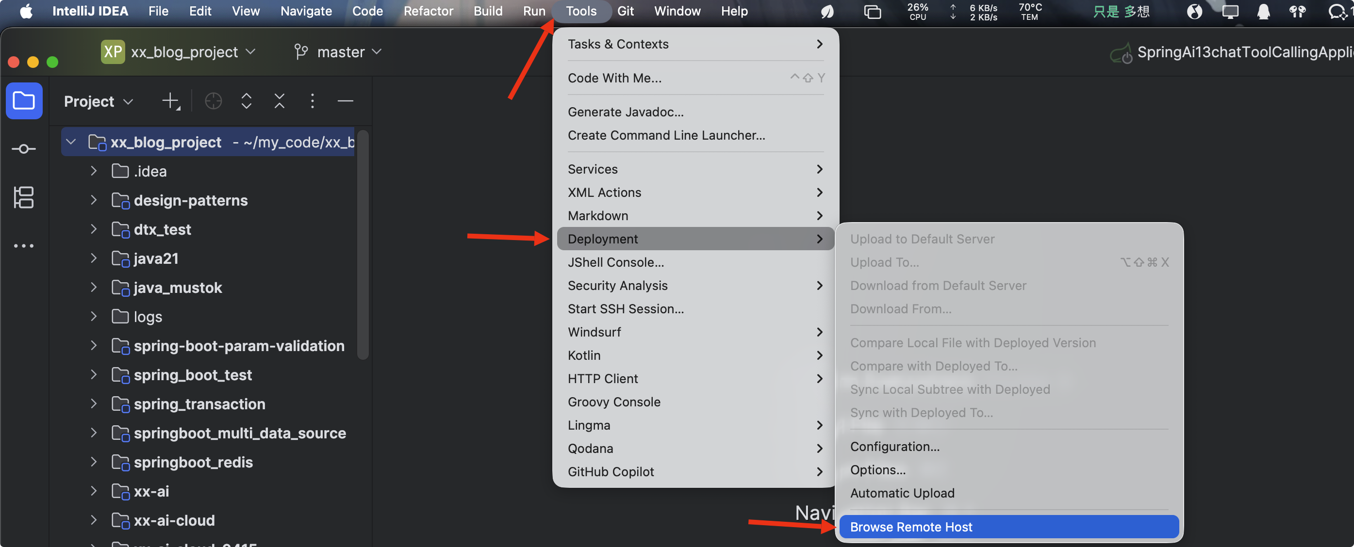Open Security Analysis submenu
Image resolution: width=1354 pixels, height=547 pixels.
(695, 285)
